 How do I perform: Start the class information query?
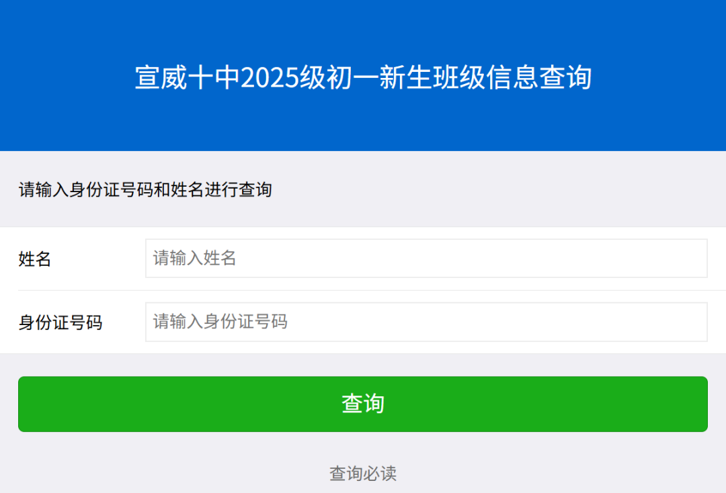tap(362, 404)
